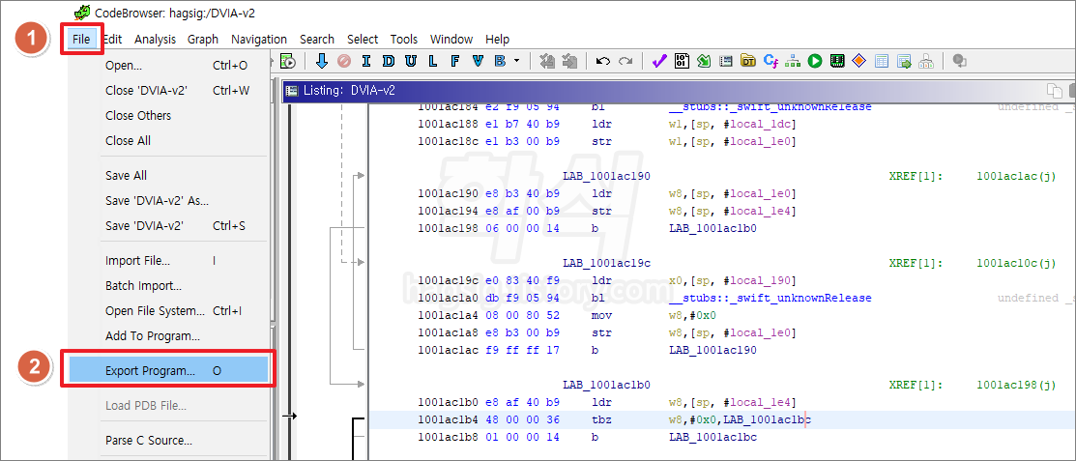The width and height of the screenshot is (1076, 461).
Task: Open the Select menu
Action: click(363, 39)
